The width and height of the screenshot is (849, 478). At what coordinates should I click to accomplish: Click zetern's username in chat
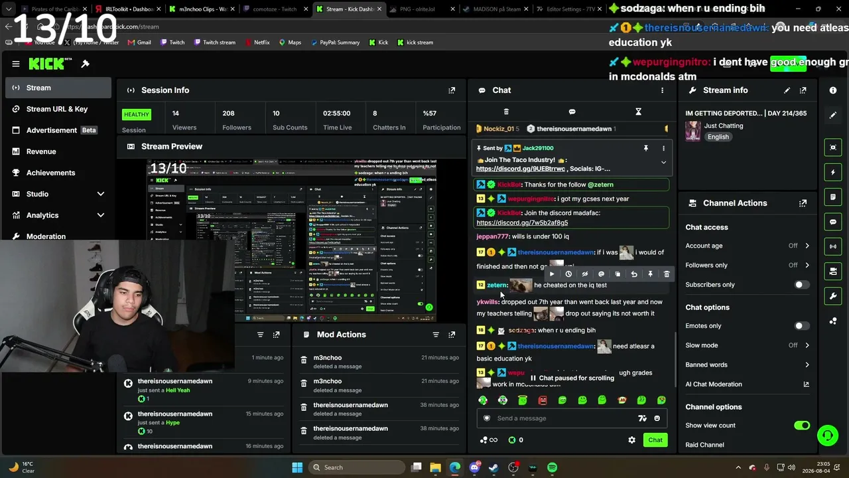tap(497, 285)
